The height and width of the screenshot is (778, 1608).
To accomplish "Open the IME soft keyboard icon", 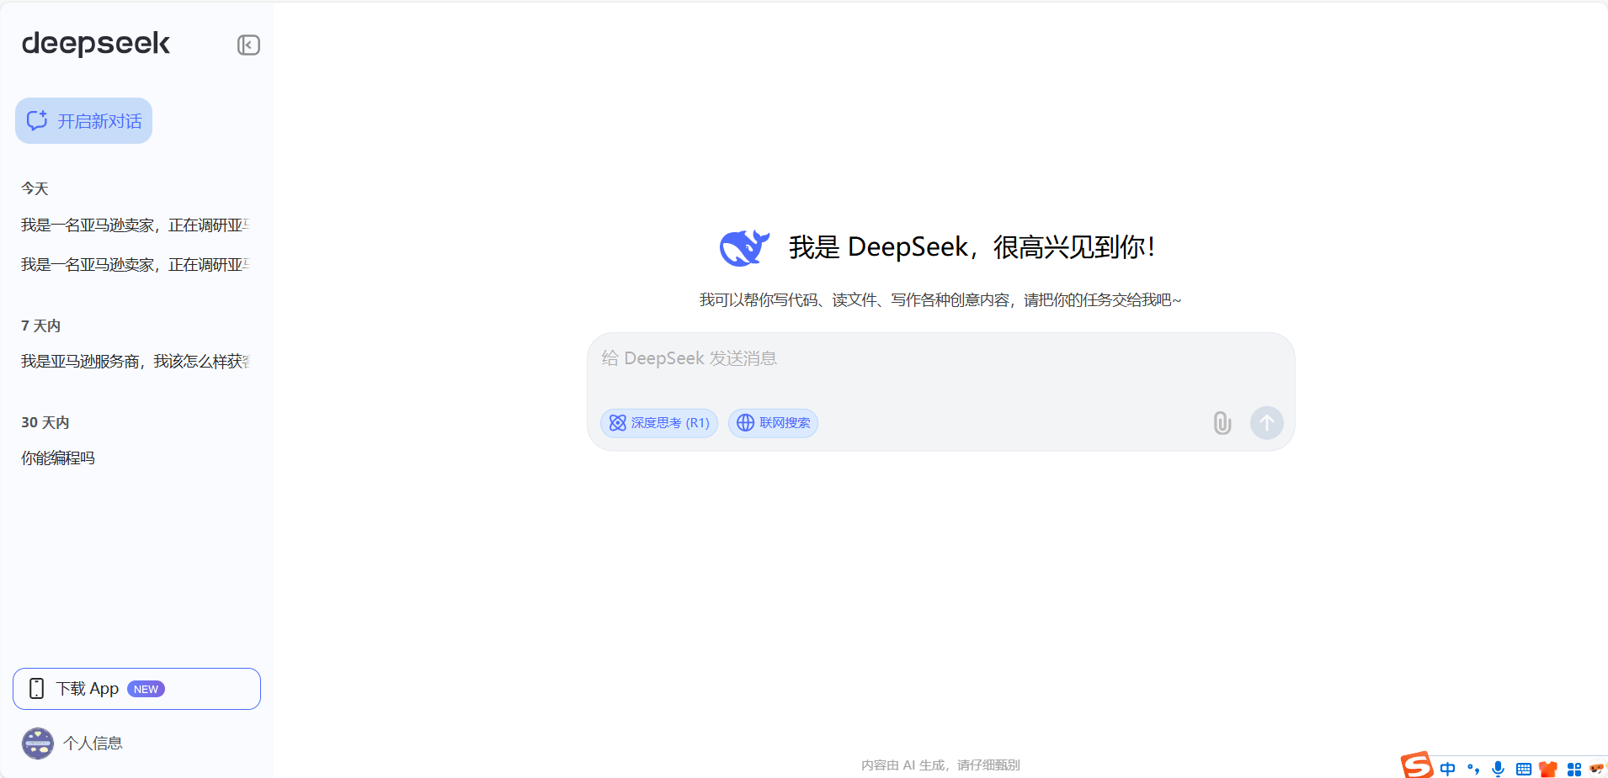I will tap(1524, 769).
